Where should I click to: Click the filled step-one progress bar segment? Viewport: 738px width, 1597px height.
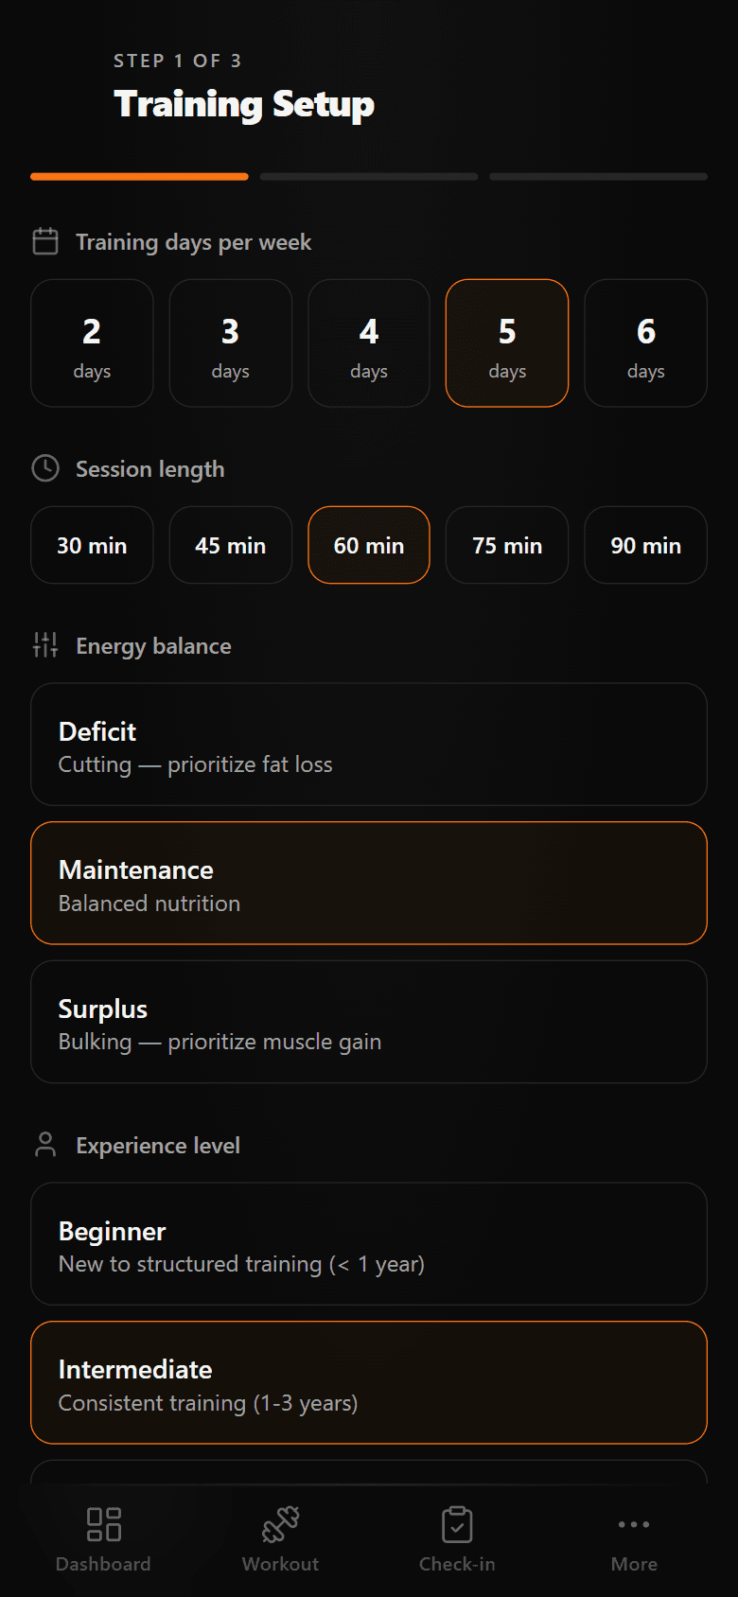[x=138, y=176]
